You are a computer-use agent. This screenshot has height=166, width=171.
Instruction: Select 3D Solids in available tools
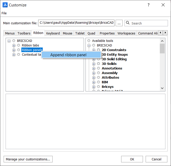coord(109,64)
